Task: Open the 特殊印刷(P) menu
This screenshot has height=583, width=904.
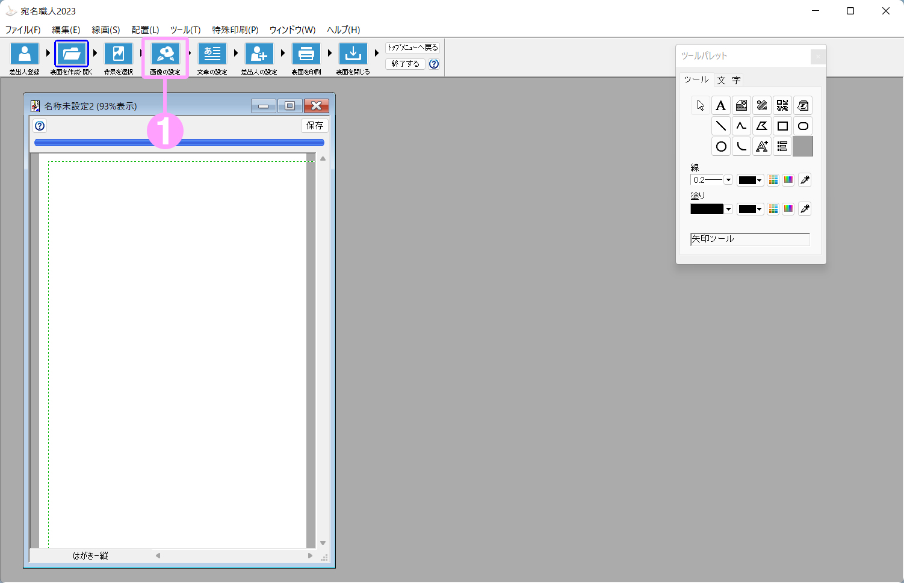Action: (x=235, y=29)
